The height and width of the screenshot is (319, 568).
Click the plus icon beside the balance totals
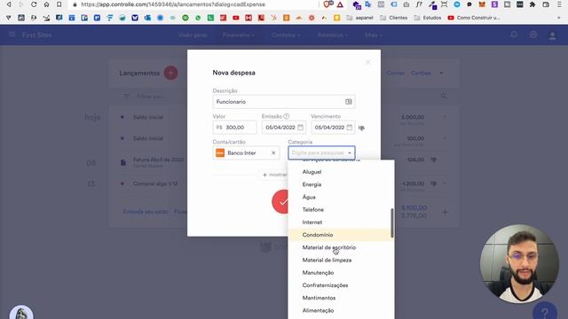pos(445,212)
